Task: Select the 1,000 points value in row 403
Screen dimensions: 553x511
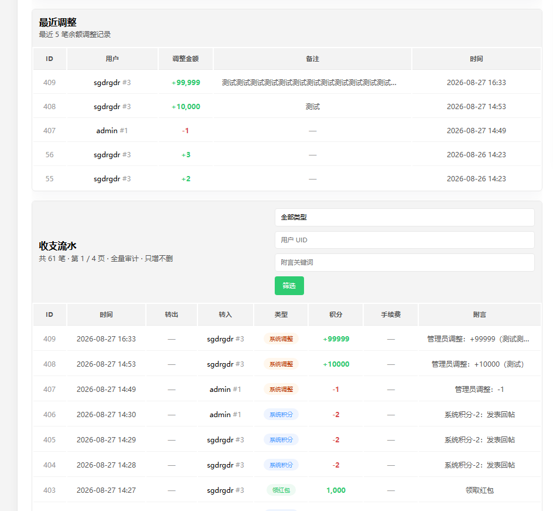Action: 336,490
